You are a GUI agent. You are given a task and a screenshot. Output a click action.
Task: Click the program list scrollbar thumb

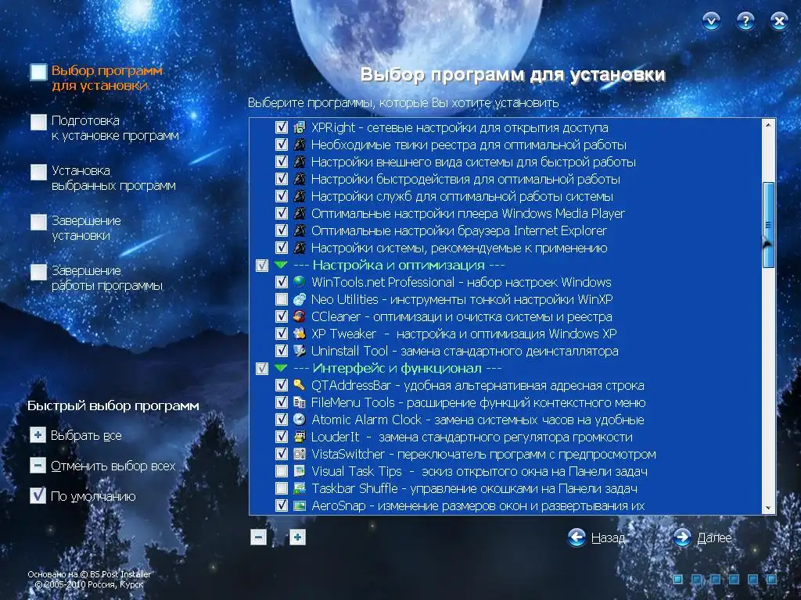pos(768,224)
